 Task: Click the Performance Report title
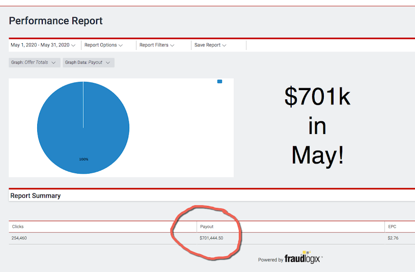point(56,21)
